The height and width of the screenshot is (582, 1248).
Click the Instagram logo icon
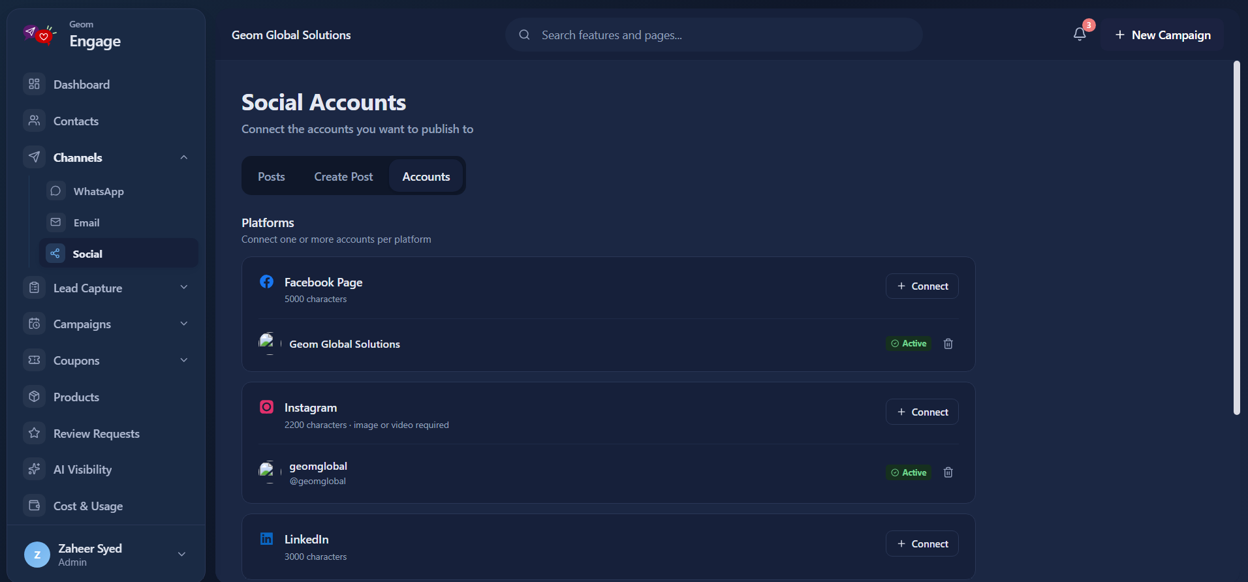pos(266,407)
